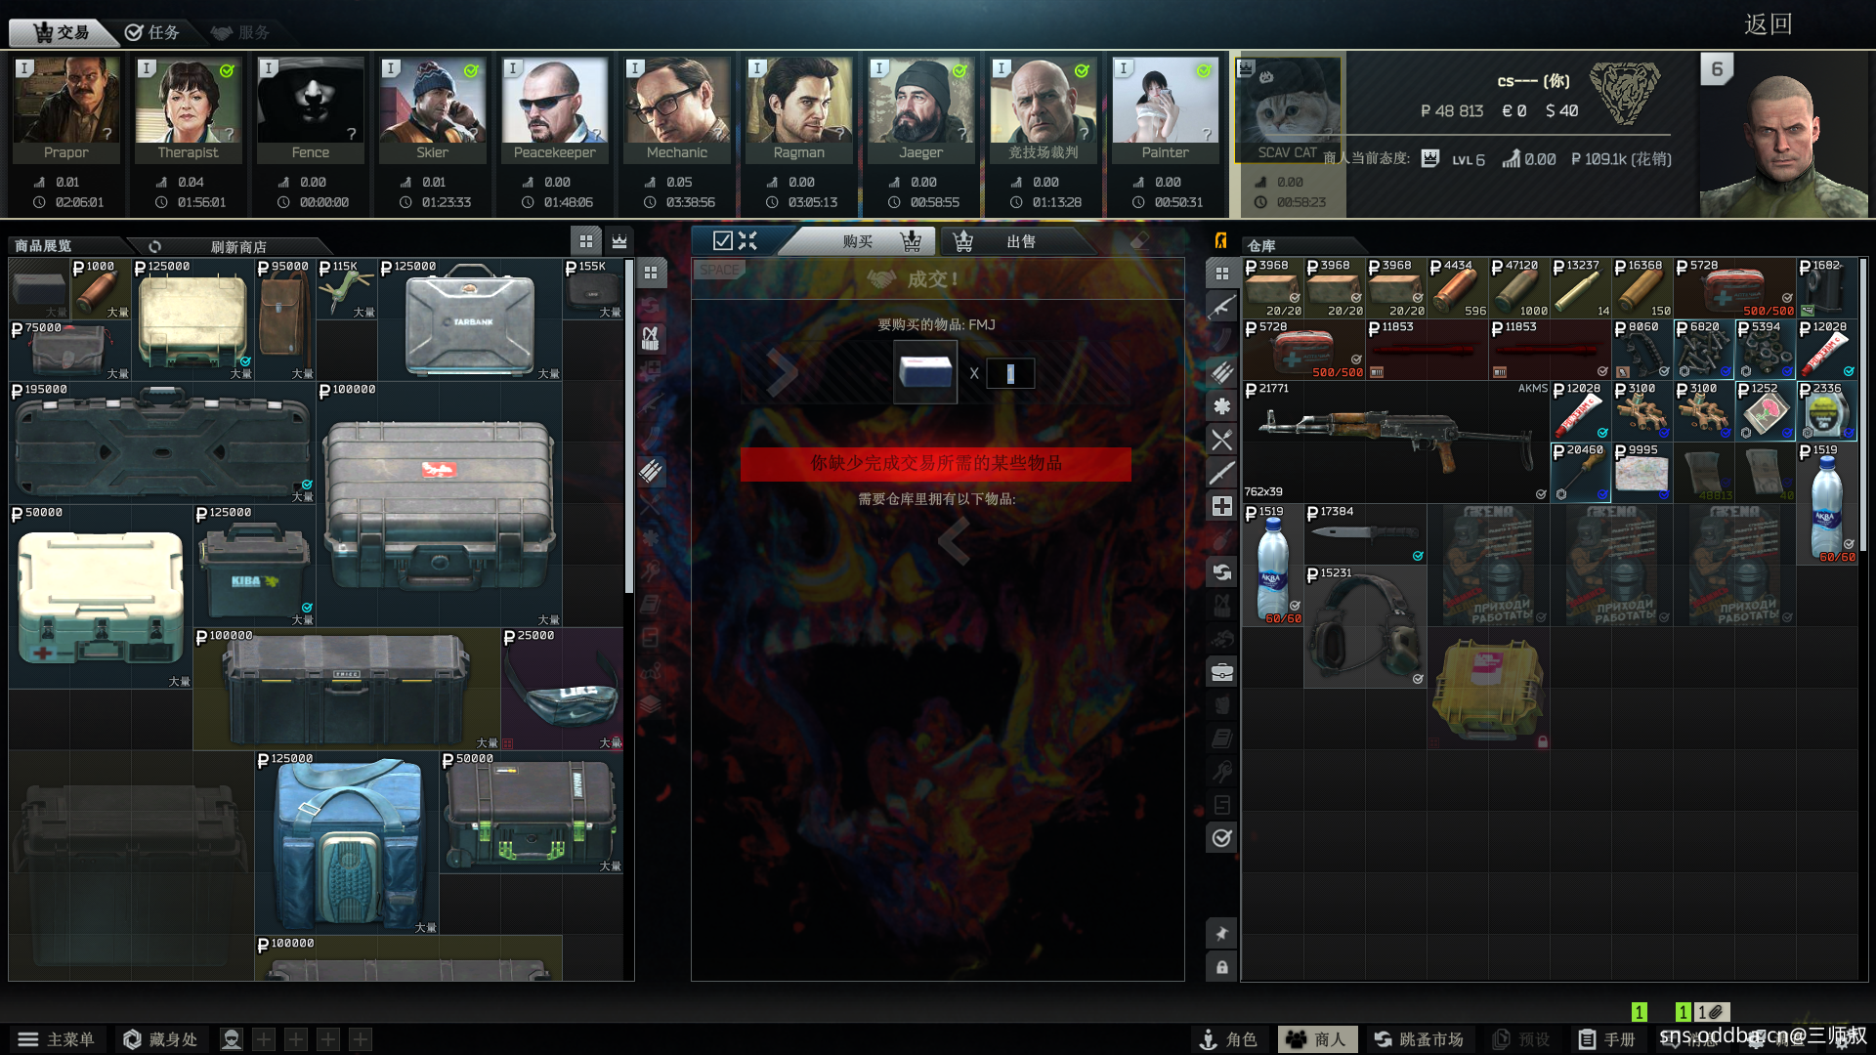This screenshot has width=1876, height=1055.
Task: Click the crown icon above trader goods
Action: pos(619,241)
